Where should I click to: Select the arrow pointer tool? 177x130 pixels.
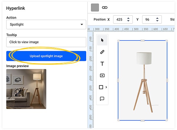click(102, 40)
